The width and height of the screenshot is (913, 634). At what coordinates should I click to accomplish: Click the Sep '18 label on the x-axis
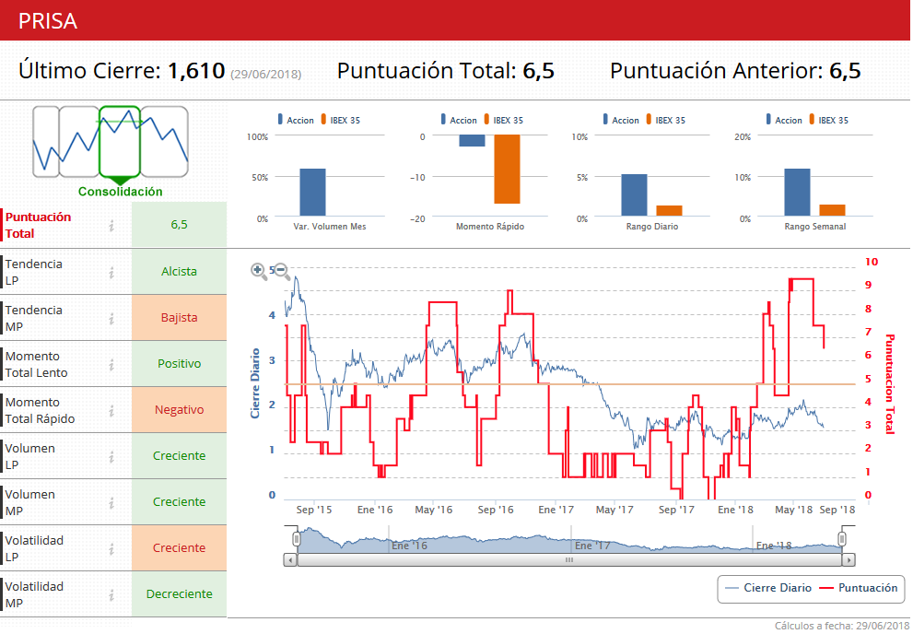tap(837, 510)
